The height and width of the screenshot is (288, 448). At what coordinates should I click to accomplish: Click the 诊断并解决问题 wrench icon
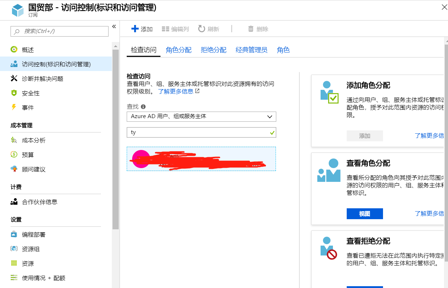[14, 79]
